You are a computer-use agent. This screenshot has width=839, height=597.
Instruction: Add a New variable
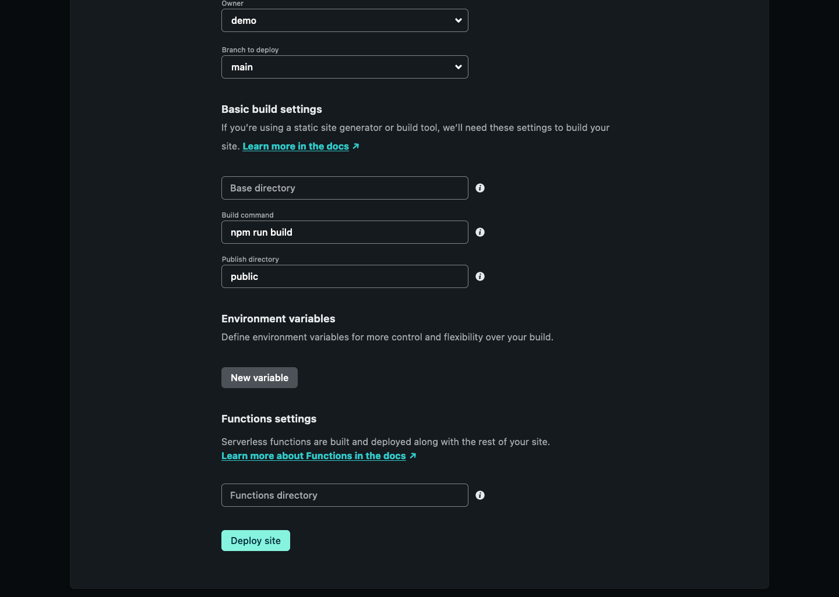259,378
